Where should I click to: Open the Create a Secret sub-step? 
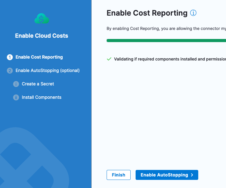click(38, 84)
